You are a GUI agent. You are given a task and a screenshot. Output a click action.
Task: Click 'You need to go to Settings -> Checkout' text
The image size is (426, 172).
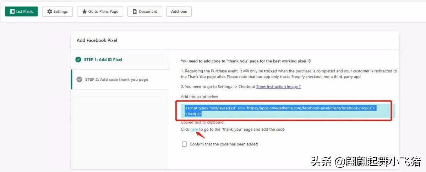218,87
